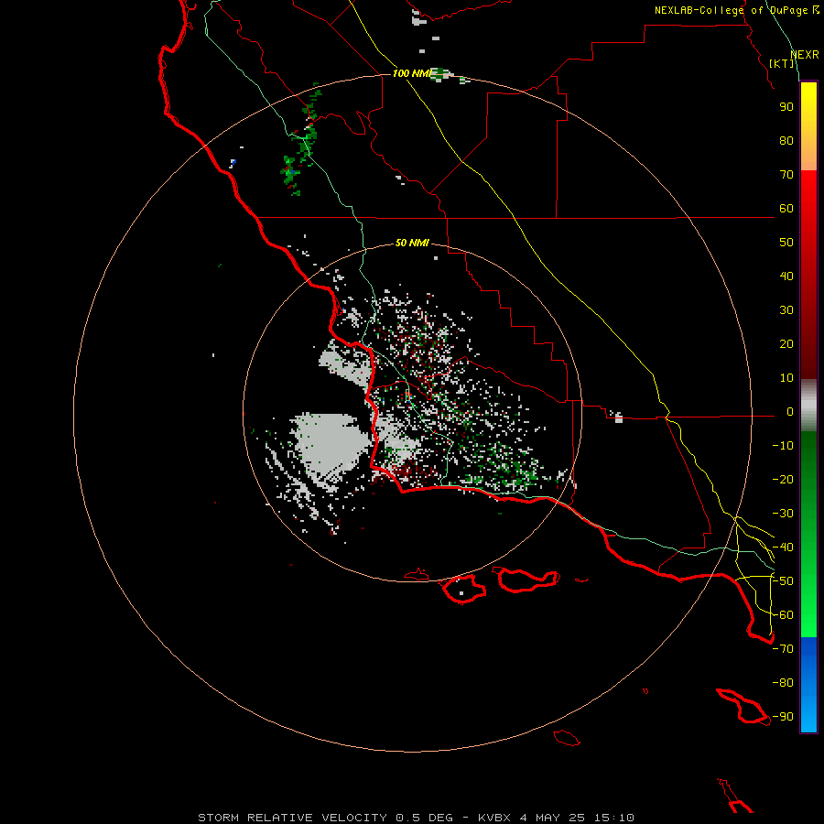This screenshot has height=824, width=824.
Task: Click the [KT] unit label above the scale
Action: (x=782, y=63)
